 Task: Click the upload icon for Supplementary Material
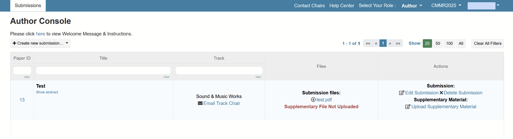(408, 107)
